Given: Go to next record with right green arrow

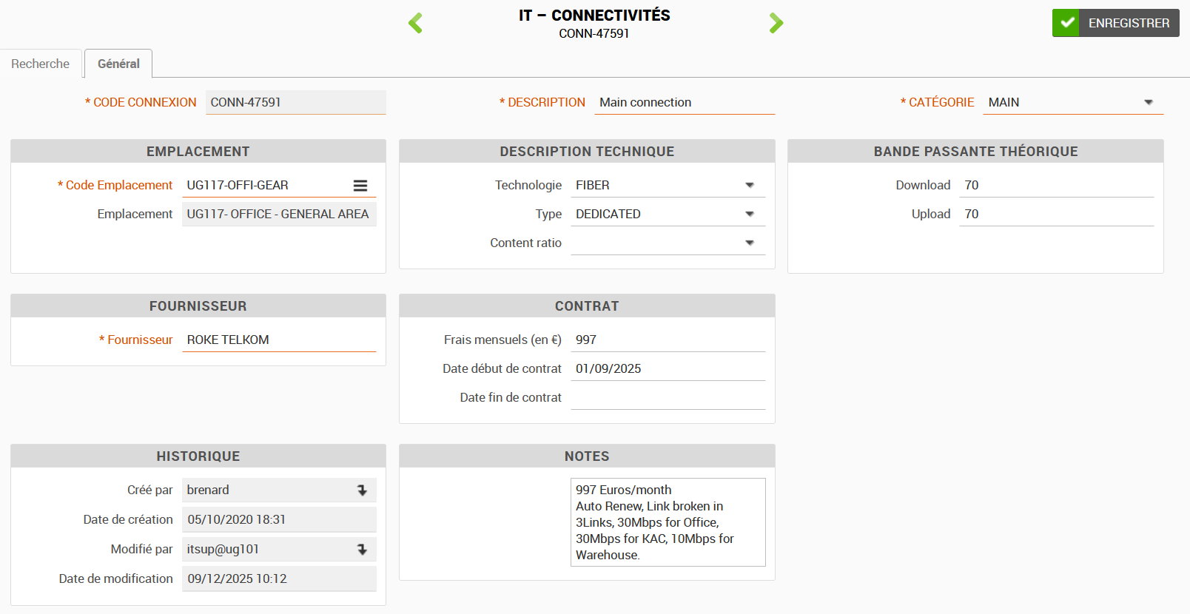Looking at the screenshot, I should tap(776, 23).
